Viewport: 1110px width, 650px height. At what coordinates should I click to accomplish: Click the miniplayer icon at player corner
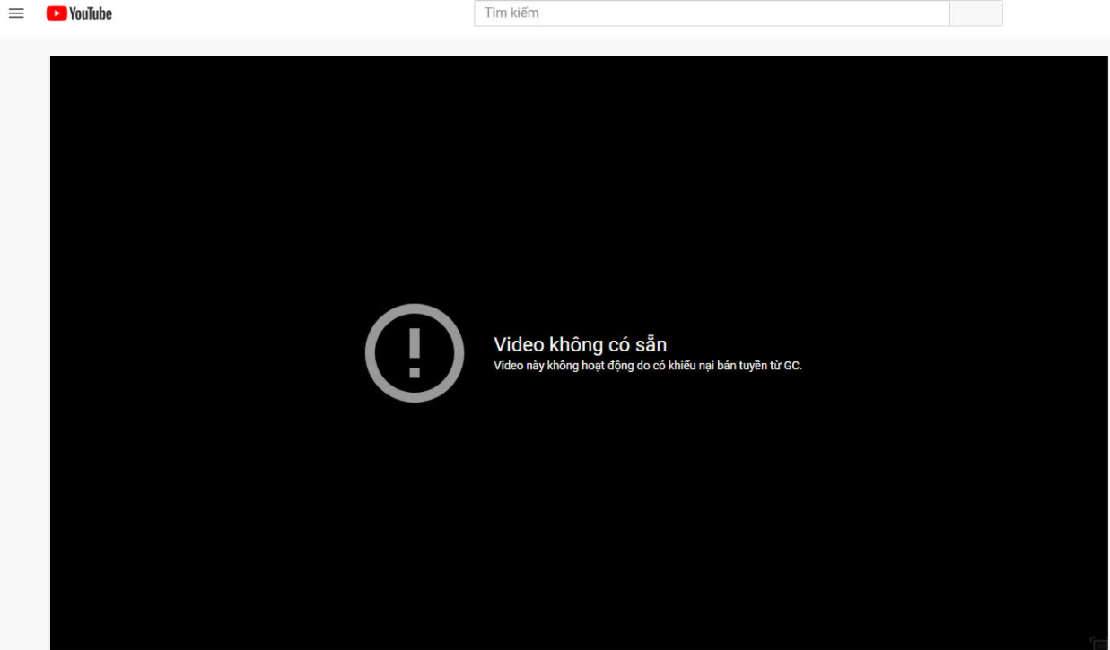point(1097,642)
